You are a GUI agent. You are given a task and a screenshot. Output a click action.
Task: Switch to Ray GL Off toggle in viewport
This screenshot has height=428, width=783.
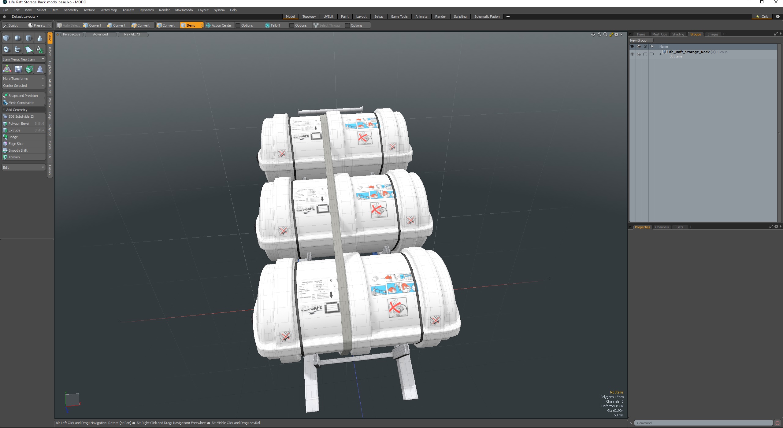[132, 34]
